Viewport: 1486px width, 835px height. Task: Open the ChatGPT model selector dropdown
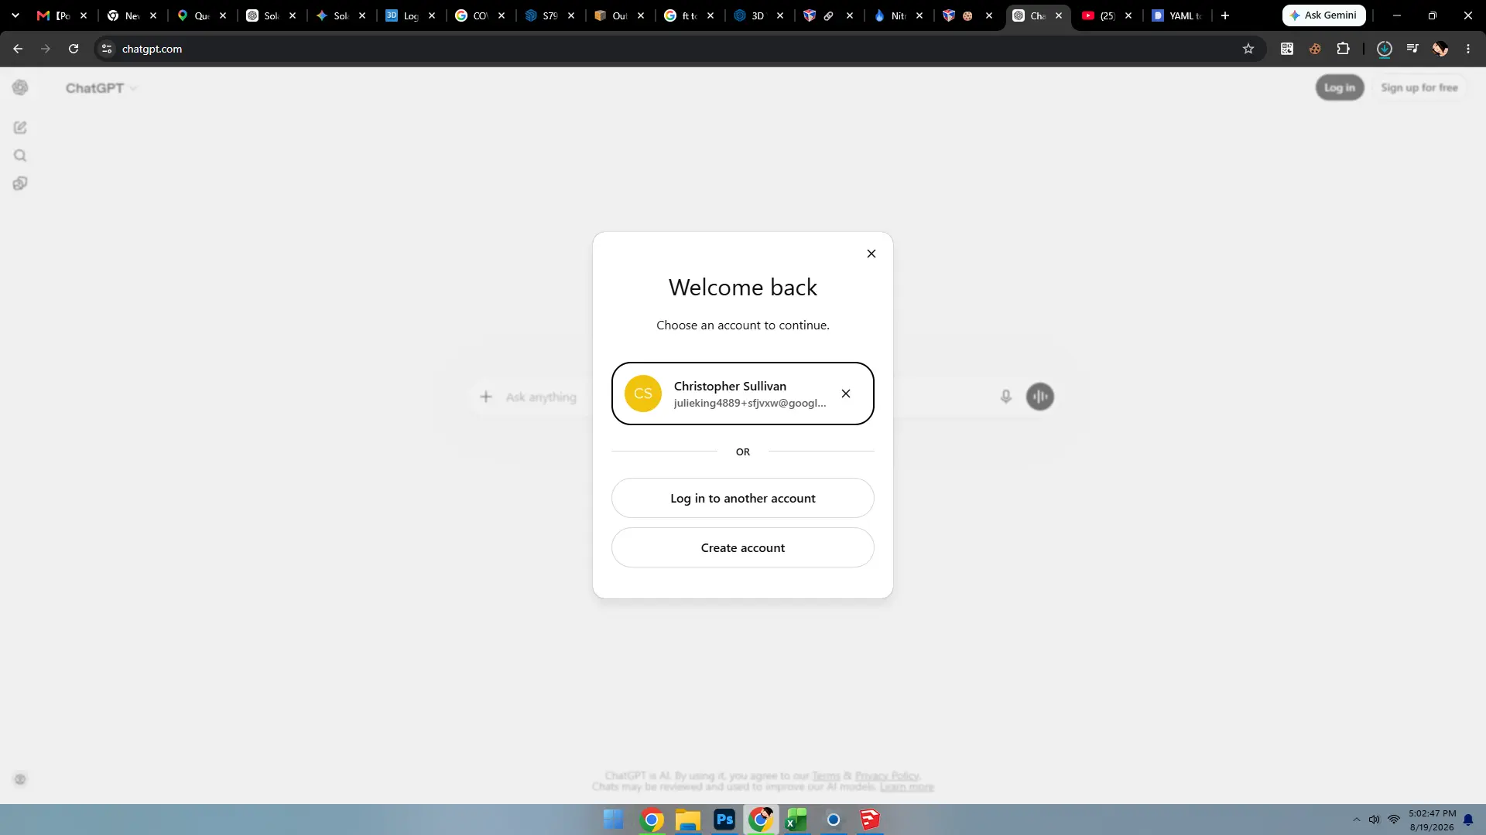point(101,88)
